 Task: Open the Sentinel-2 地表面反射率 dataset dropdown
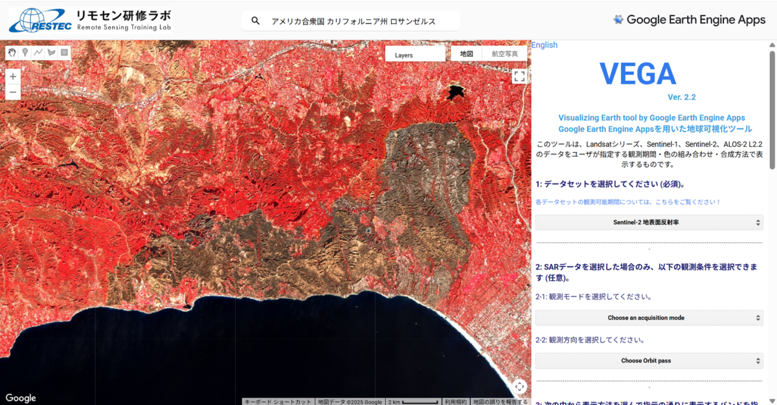[649, 223]
